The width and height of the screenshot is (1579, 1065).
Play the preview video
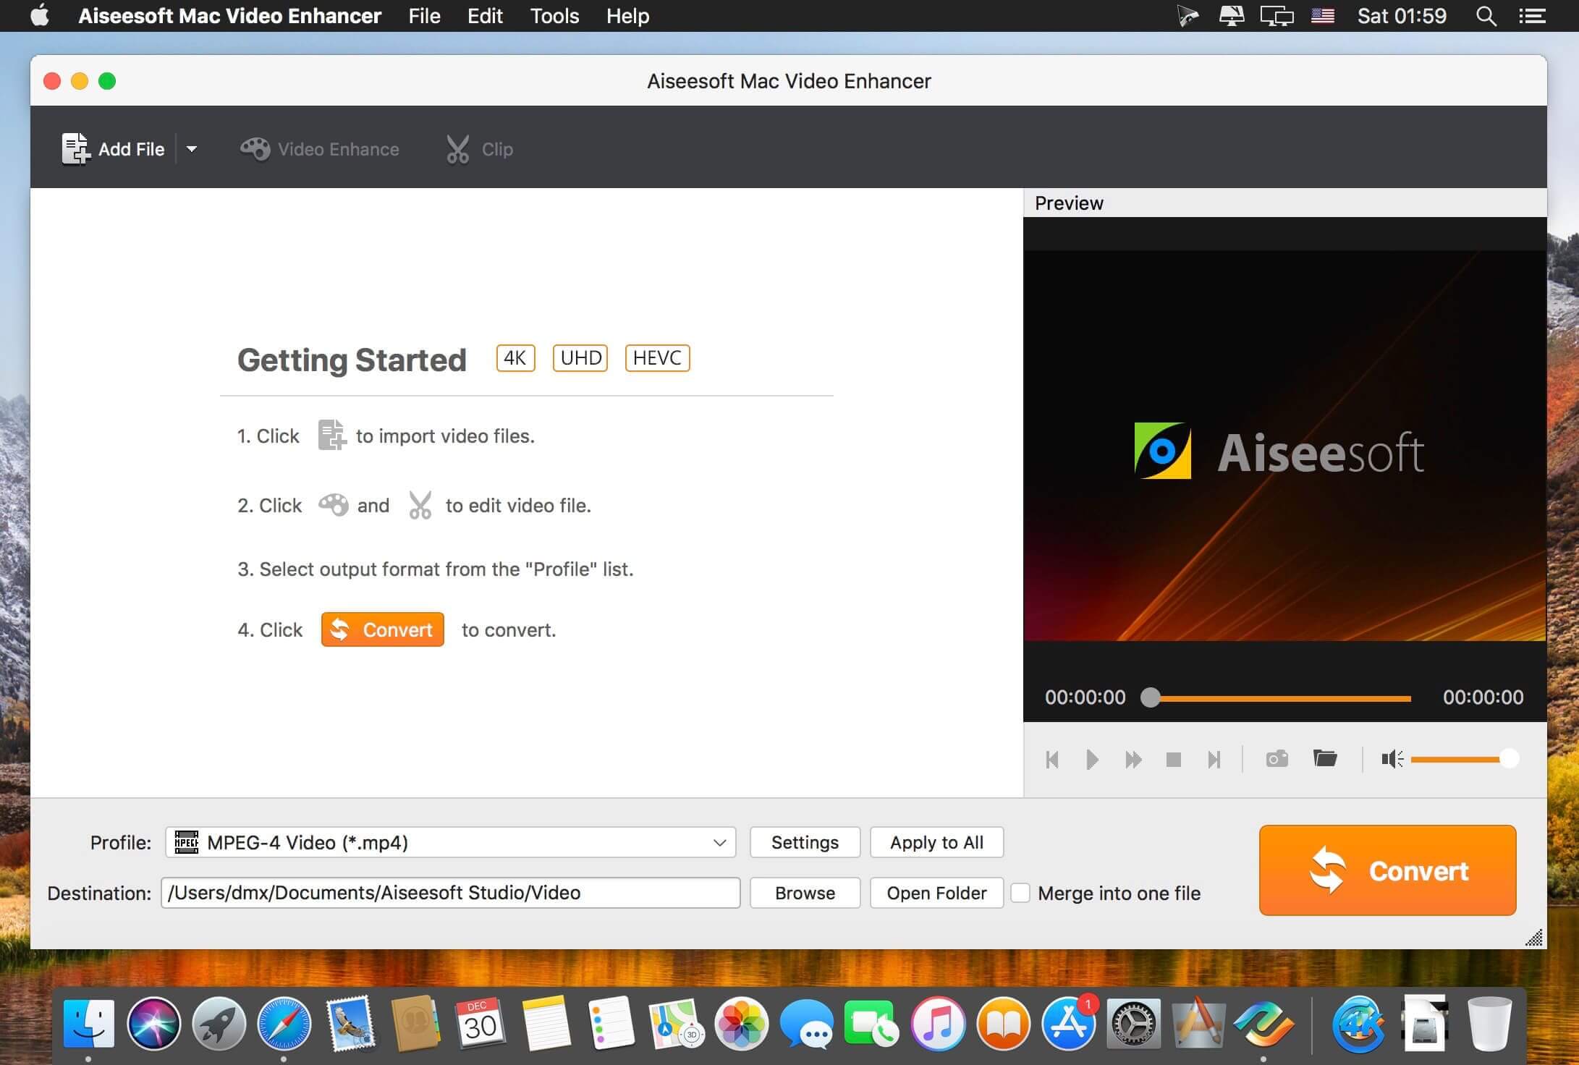pos(1093,759)
